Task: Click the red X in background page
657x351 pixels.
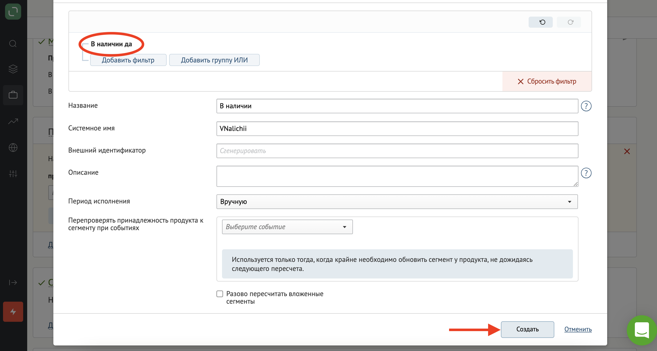Action: pyautogui.click(x=627, y=151)
